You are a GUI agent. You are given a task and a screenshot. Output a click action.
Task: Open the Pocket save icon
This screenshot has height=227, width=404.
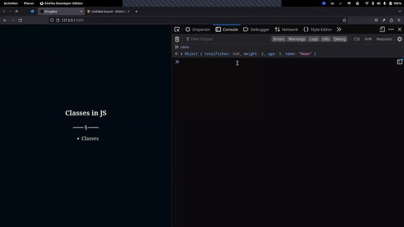point(376,20)
